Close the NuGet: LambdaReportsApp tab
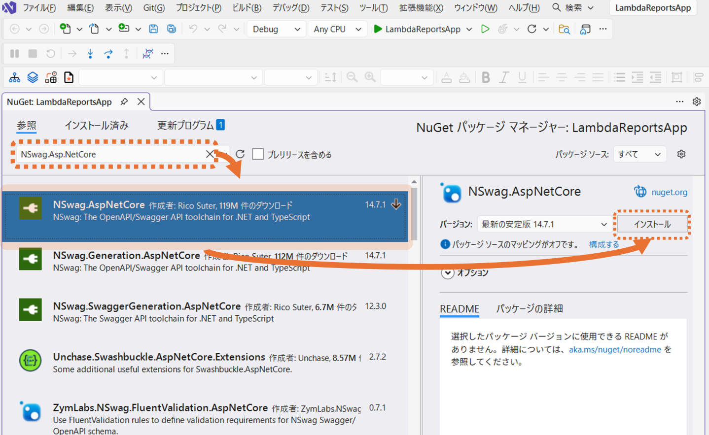The image size is (709, 435). (141, 101)
